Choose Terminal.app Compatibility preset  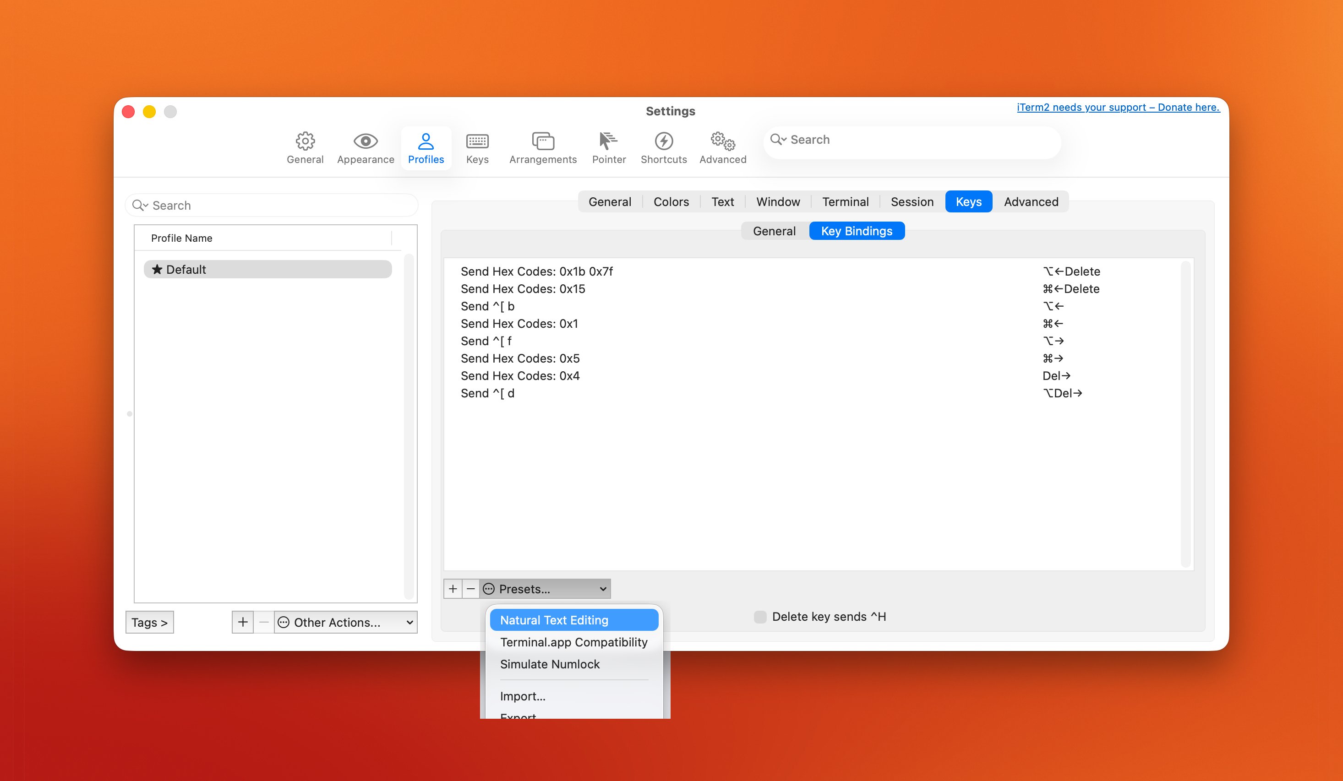tap(573, 642)
